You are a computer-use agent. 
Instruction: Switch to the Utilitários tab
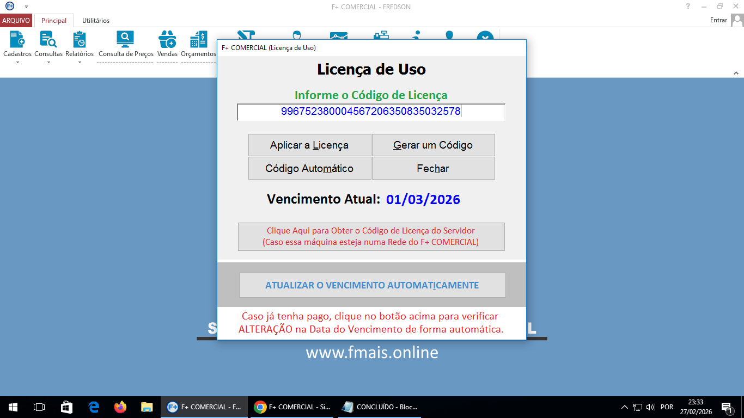[96, 20]
